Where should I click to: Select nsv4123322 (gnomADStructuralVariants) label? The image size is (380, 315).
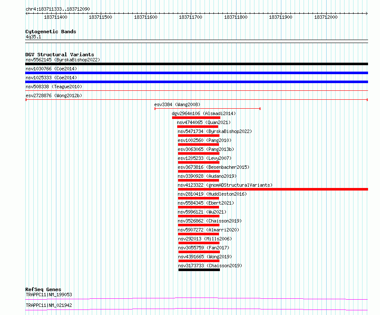pyautogui.click(x=225, y=185)
